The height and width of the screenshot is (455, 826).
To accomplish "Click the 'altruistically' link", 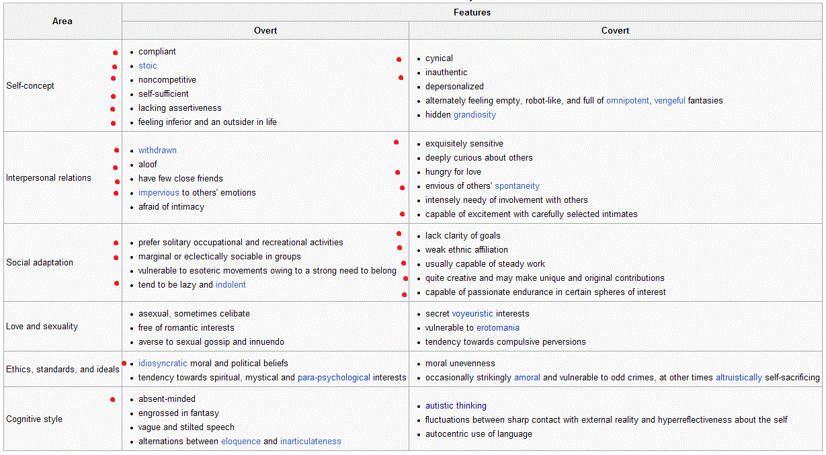I will (739, 378).
